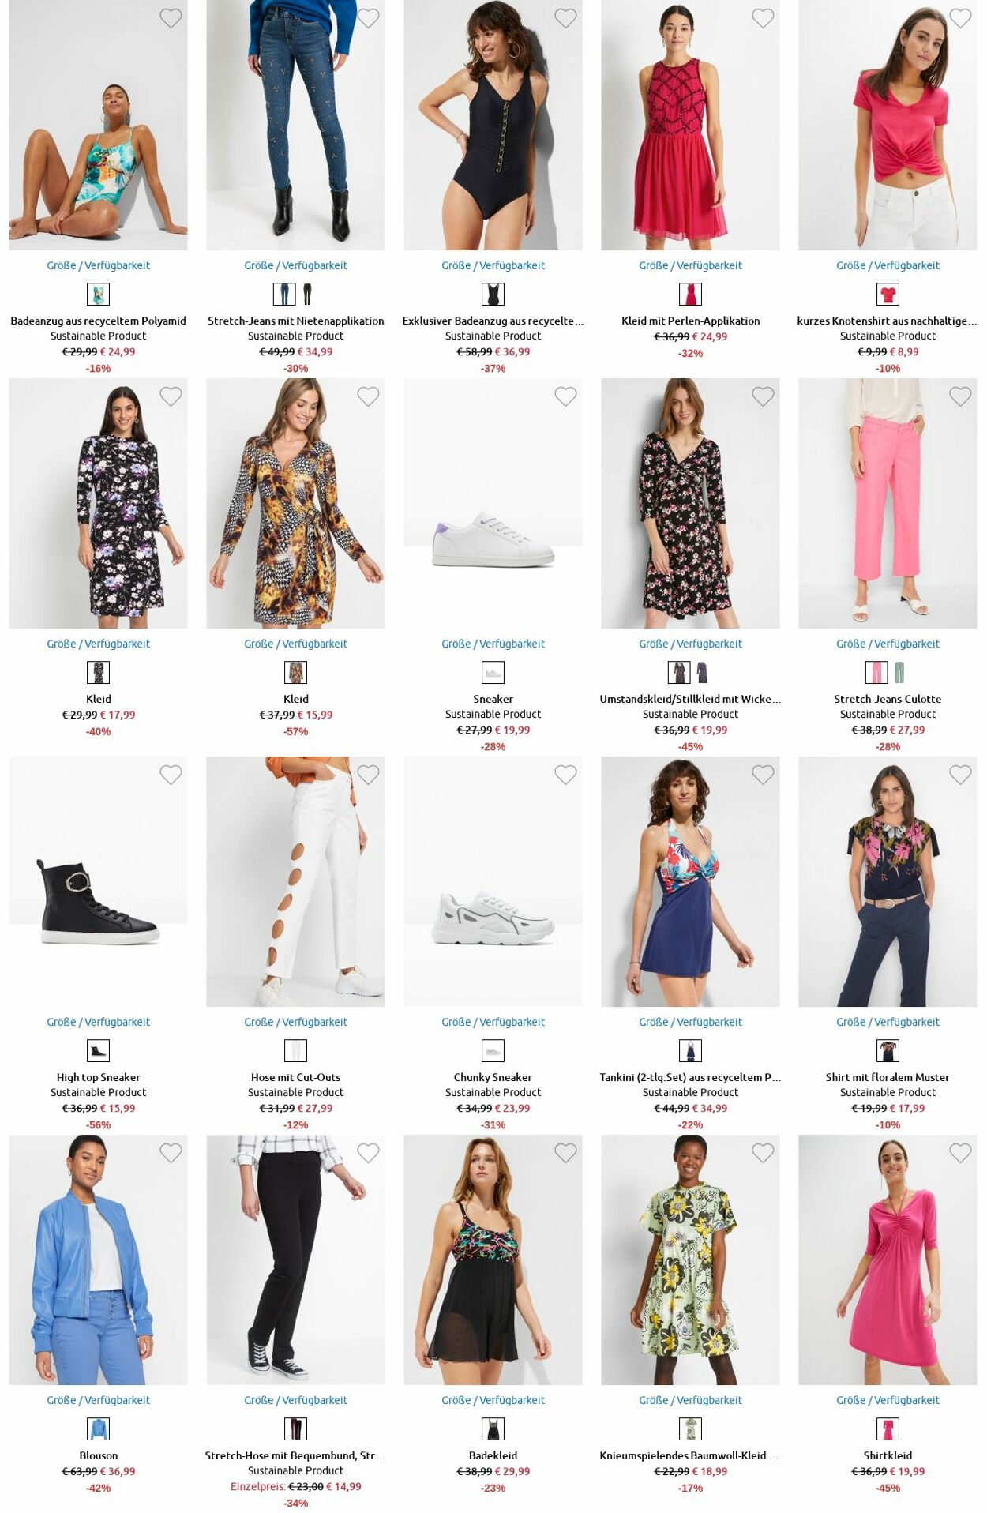
Task: Show Größe / Verfügbarkeit for the Tankini
Action: (x=690, y=1022)
